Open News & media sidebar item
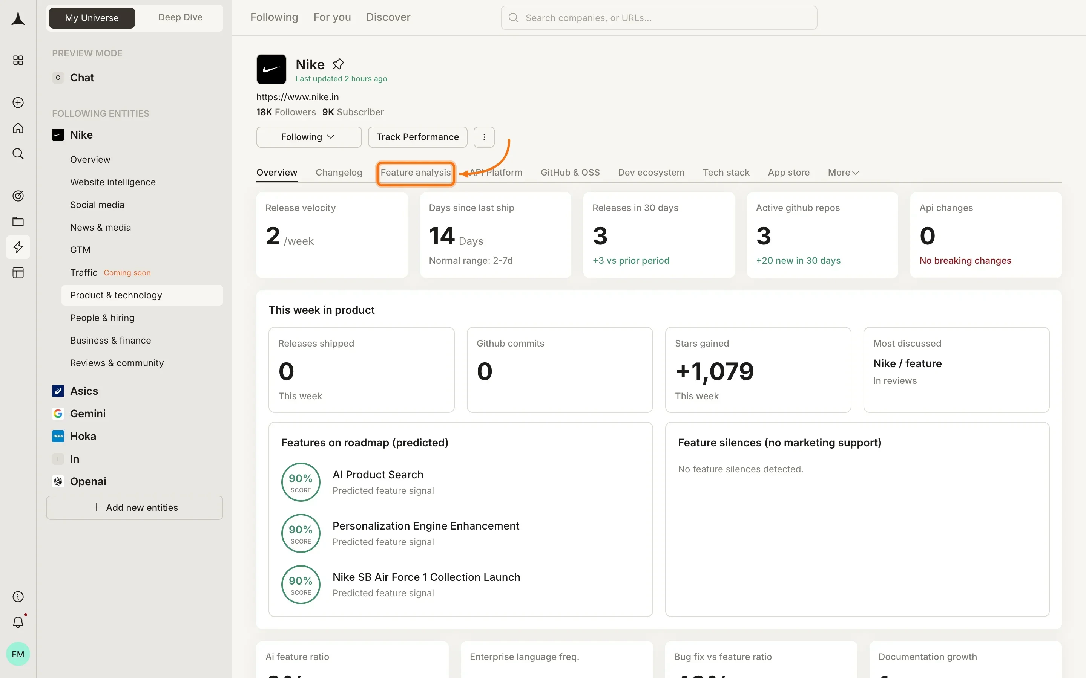1086x678 pixels. tap(101, 227)
